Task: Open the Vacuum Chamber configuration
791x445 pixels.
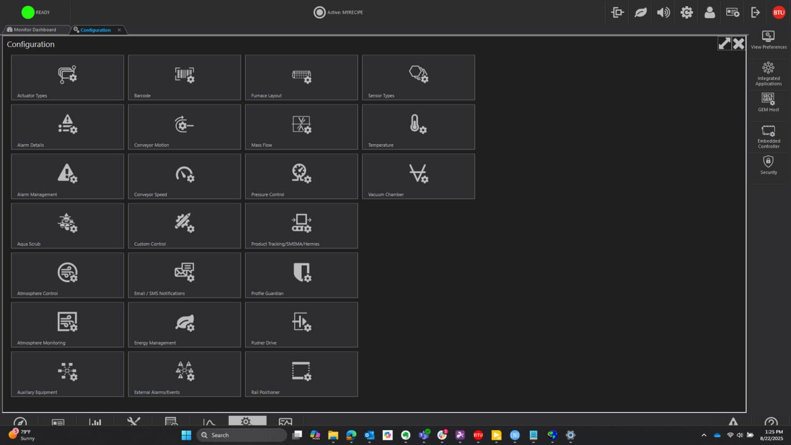Action: click(418, 176)
